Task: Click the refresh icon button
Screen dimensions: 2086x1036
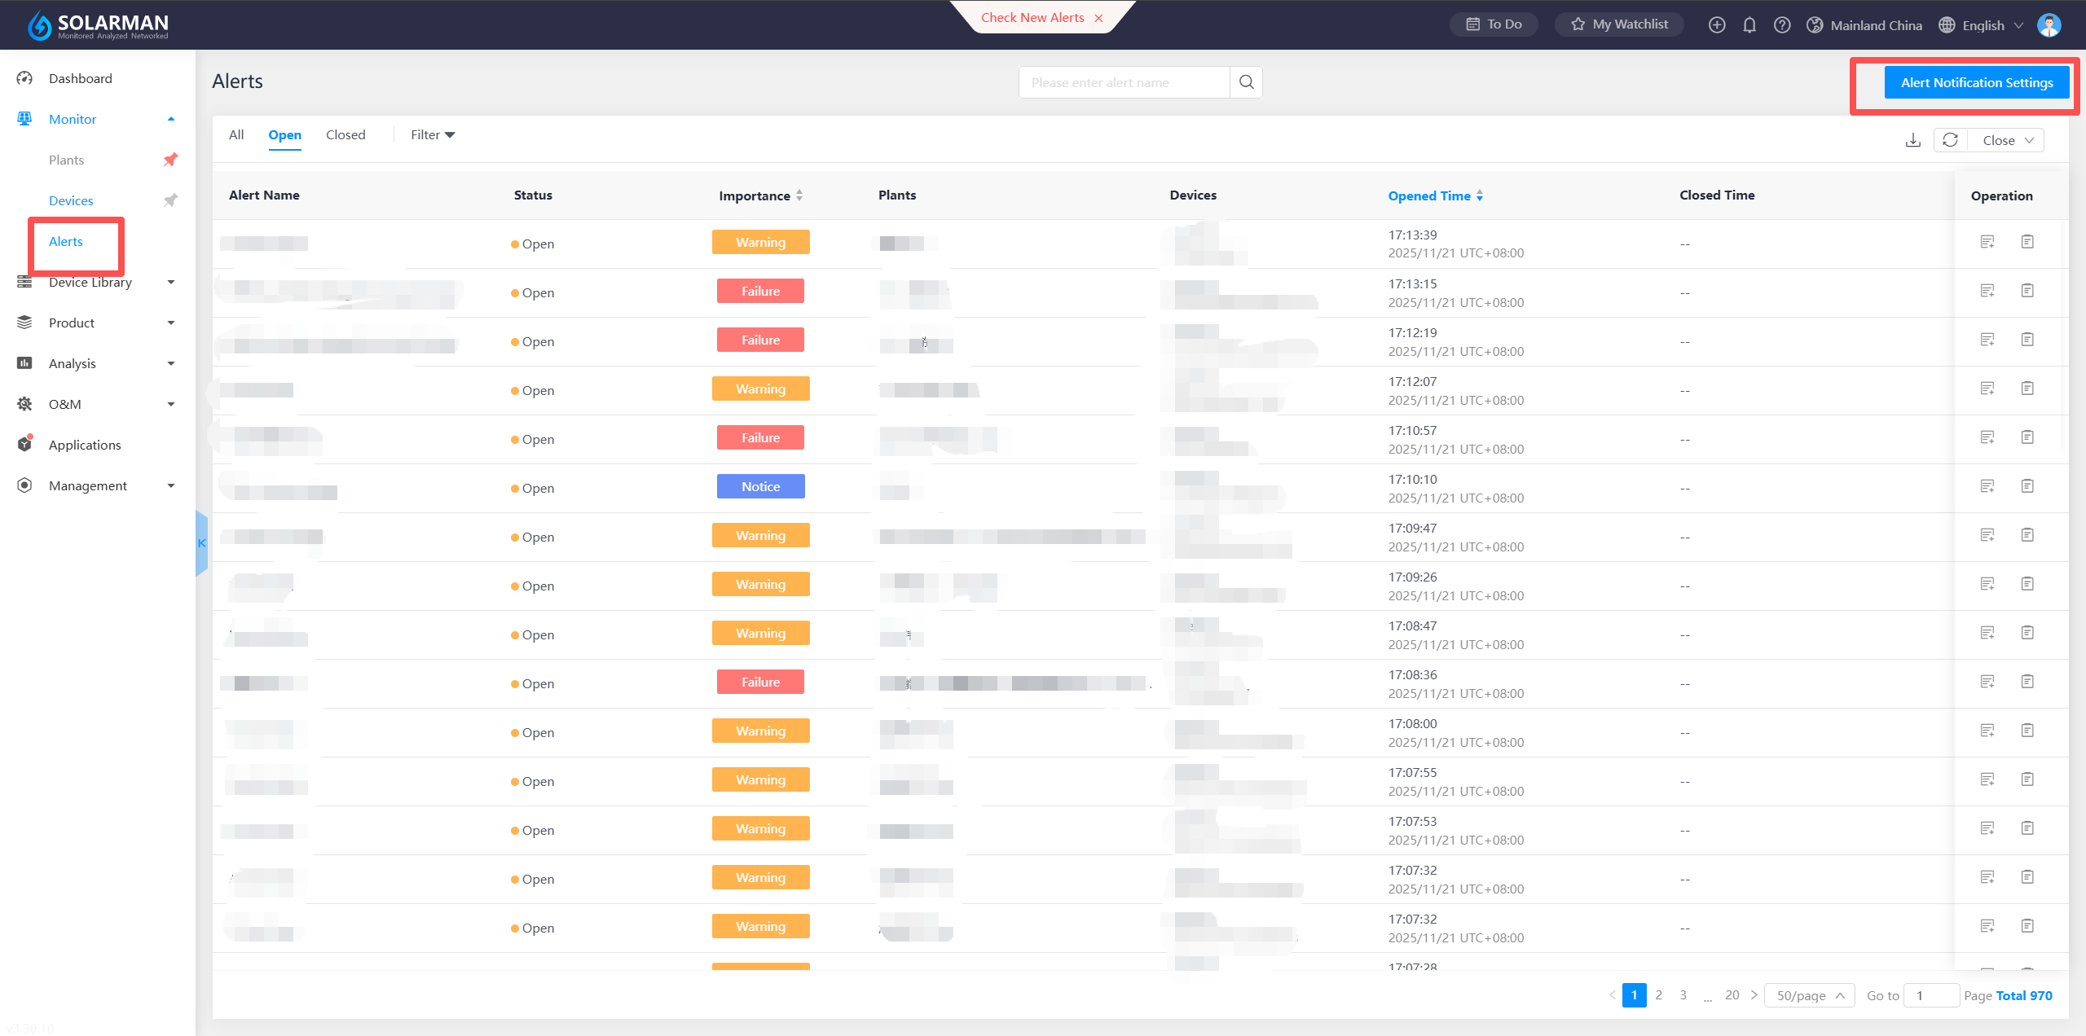Action: tap(1950, 140)
